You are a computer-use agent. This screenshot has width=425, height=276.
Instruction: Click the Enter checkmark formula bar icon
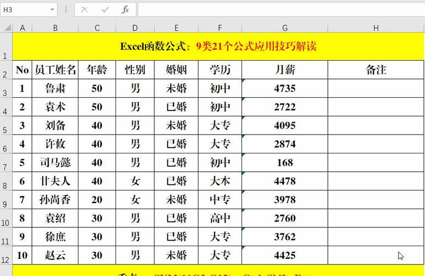tap(105, 10)
